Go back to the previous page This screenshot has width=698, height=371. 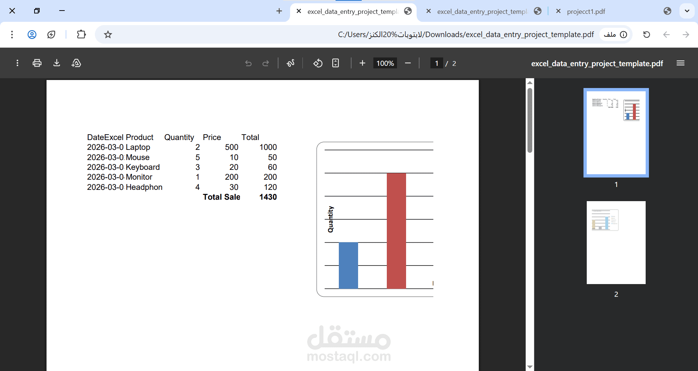click(666, 35)
